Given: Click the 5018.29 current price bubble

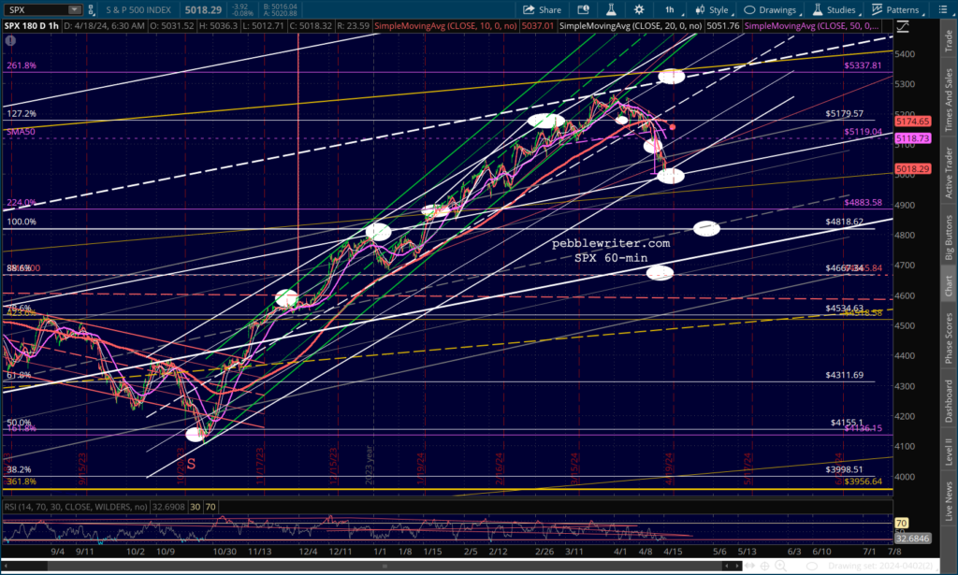Looking at the screenshot, I should pos(913,168).
